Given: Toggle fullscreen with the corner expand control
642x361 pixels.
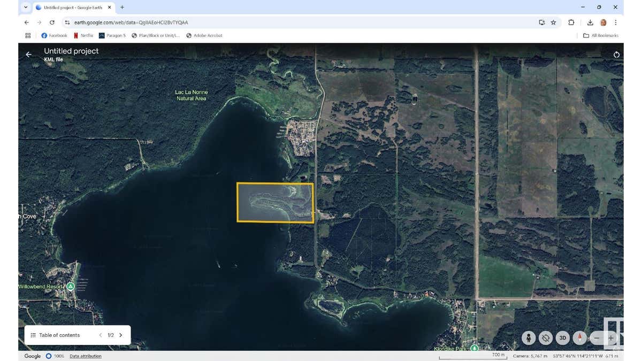Looking at the screenshot, I should pos(614,324).
